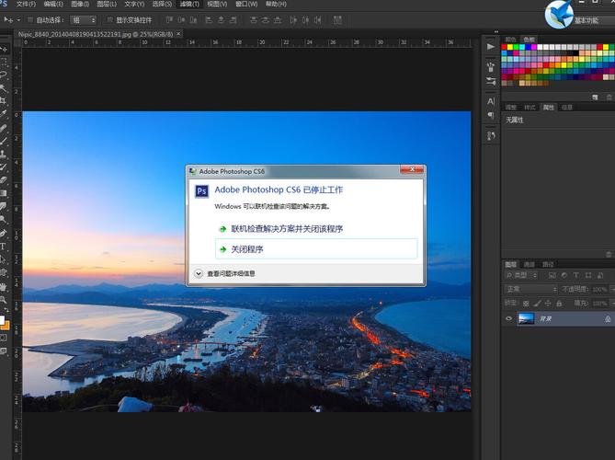615x460 pixels.
Task: Open the 滤镜(T) menu
Action: click(189, 4)
